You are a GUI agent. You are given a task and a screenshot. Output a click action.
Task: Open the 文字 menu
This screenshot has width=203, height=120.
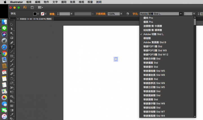(55, 2)
